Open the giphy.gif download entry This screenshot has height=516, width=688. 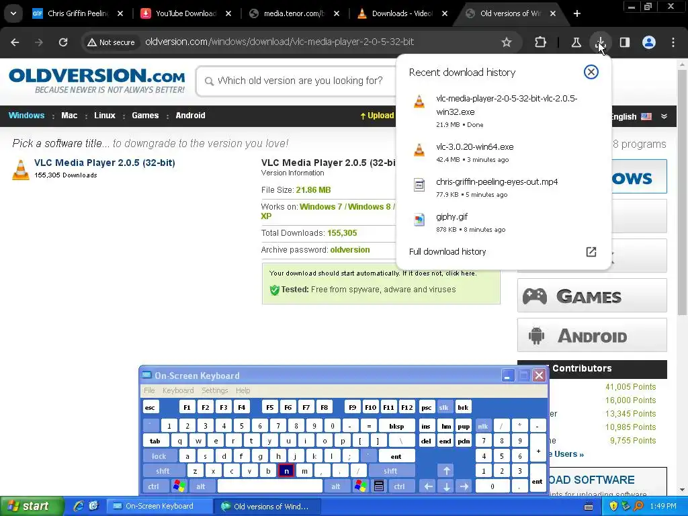tap(504, 222)
